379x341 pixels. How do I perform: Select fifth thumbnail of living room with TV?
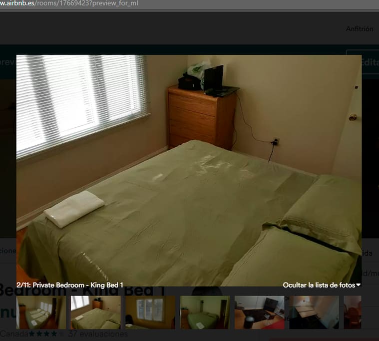coord(259,312)
